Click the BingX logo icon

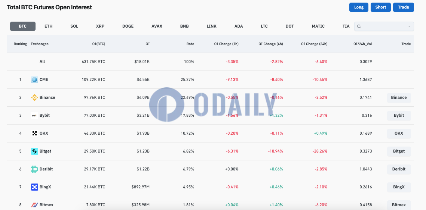pyautogui.click(x=34, y=187)
